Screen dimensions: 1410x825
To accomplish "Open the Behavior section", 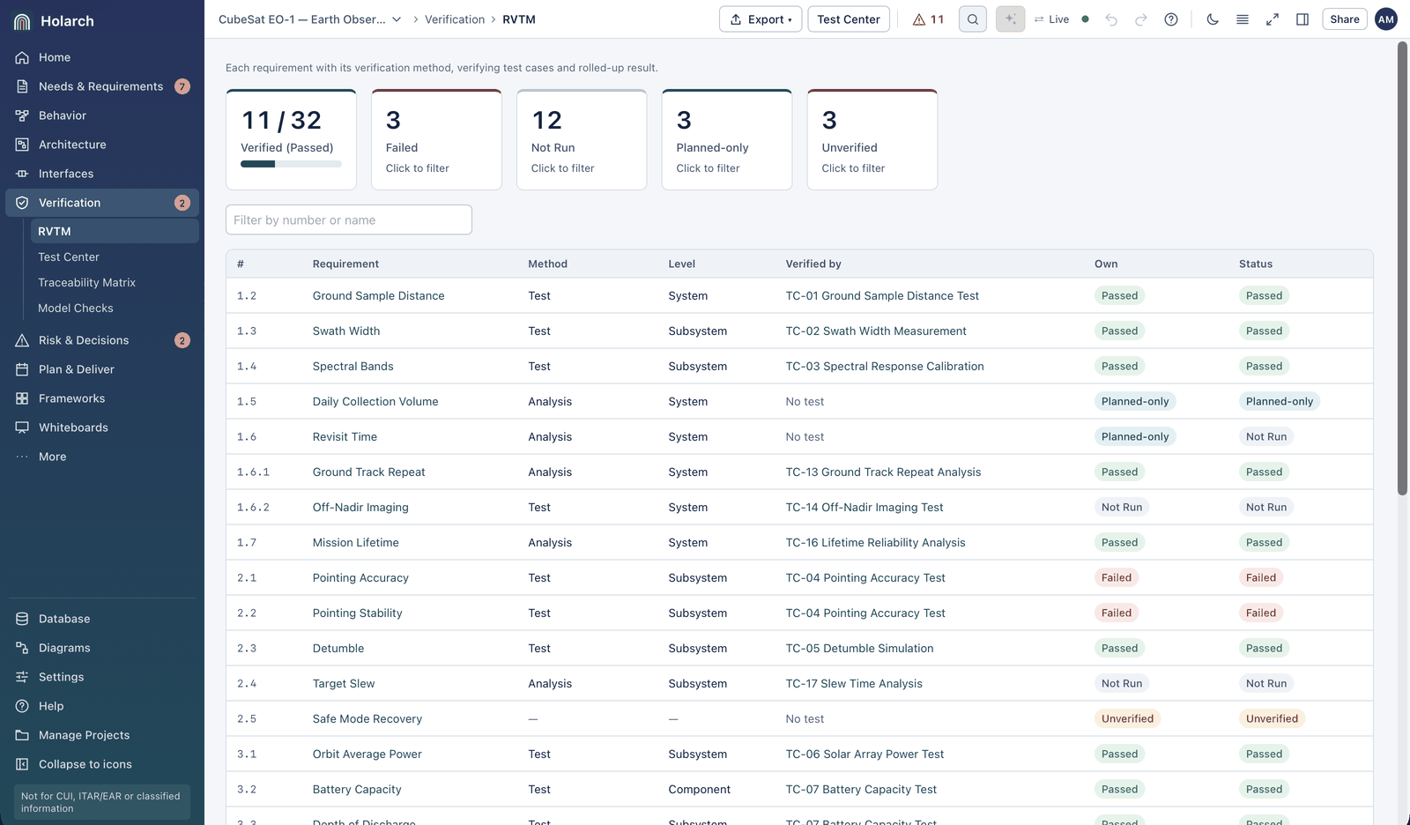I will pyautogui.click(x=102, y=115).
